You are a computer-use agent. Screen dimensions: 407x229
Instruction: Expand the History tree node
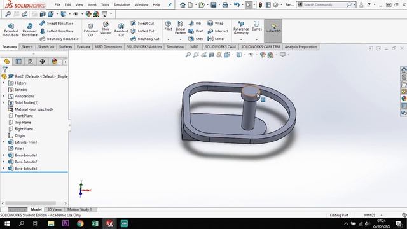click(x=3, y=83)
